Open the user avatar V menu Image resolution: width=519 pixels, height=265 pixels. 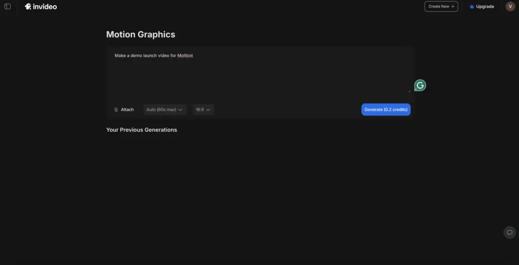(x=510, y=7)
